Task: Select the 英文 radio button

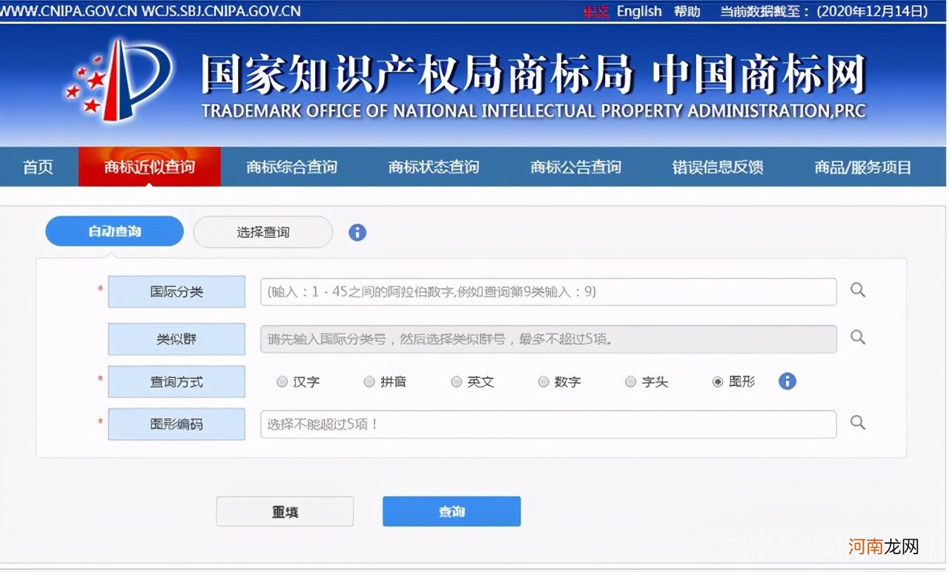Action: 457,382
